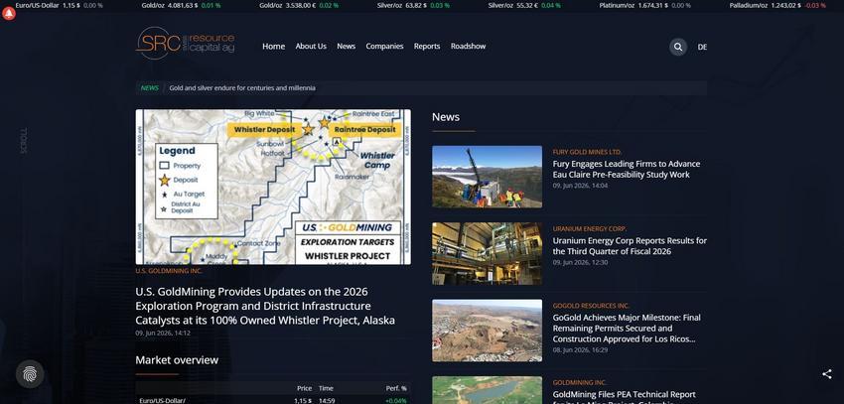
Task: Click the red notification bell icon
Action: (x=9, y=14)
